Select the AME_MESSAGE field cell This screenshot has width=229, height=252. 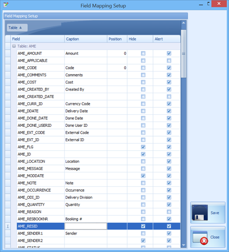tap(41, 168)
